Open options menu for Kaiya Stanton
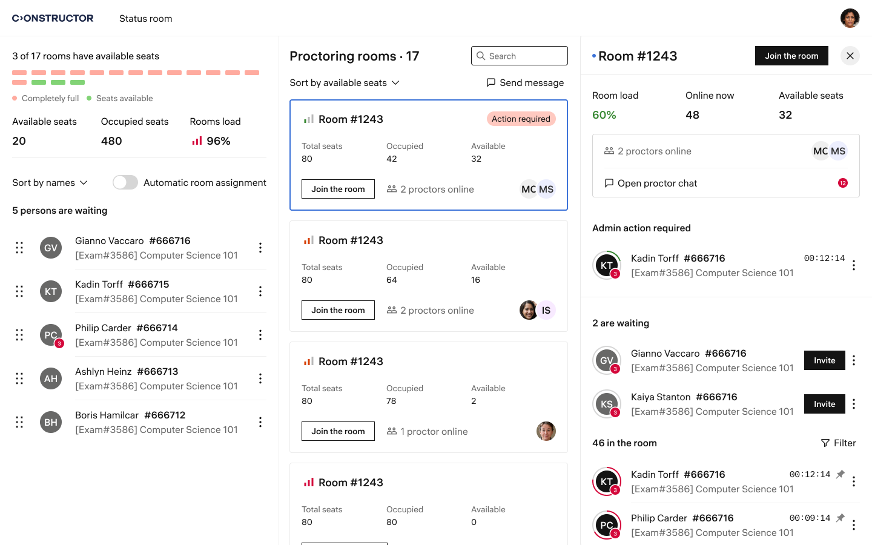This screenshot has height=545, width=872. pyautogui.click(x=854, y=404)
